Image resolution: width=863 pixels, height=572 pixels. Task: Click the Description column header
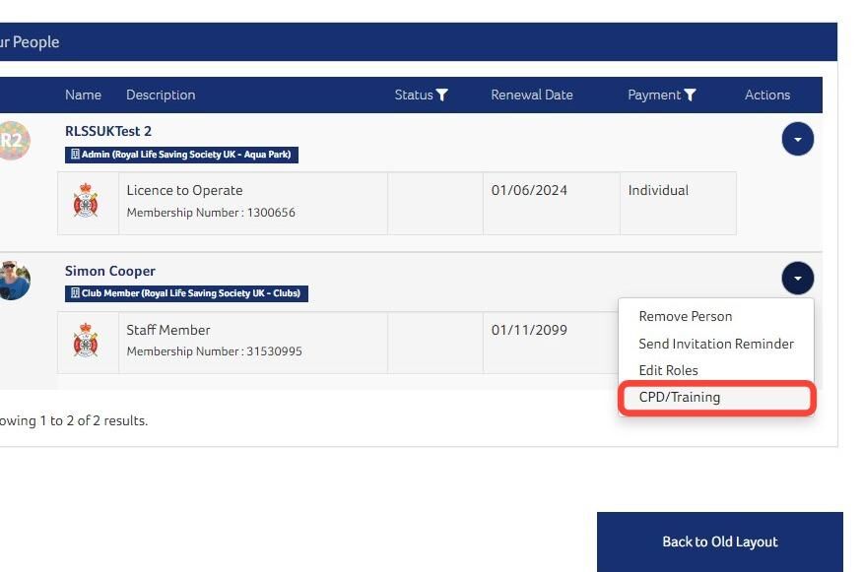pos(161,95)
